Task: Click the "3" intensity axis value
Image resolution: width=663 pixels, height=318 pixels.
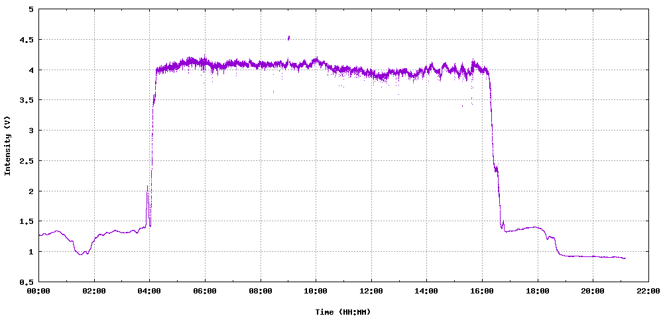Action: pos(31,131)
